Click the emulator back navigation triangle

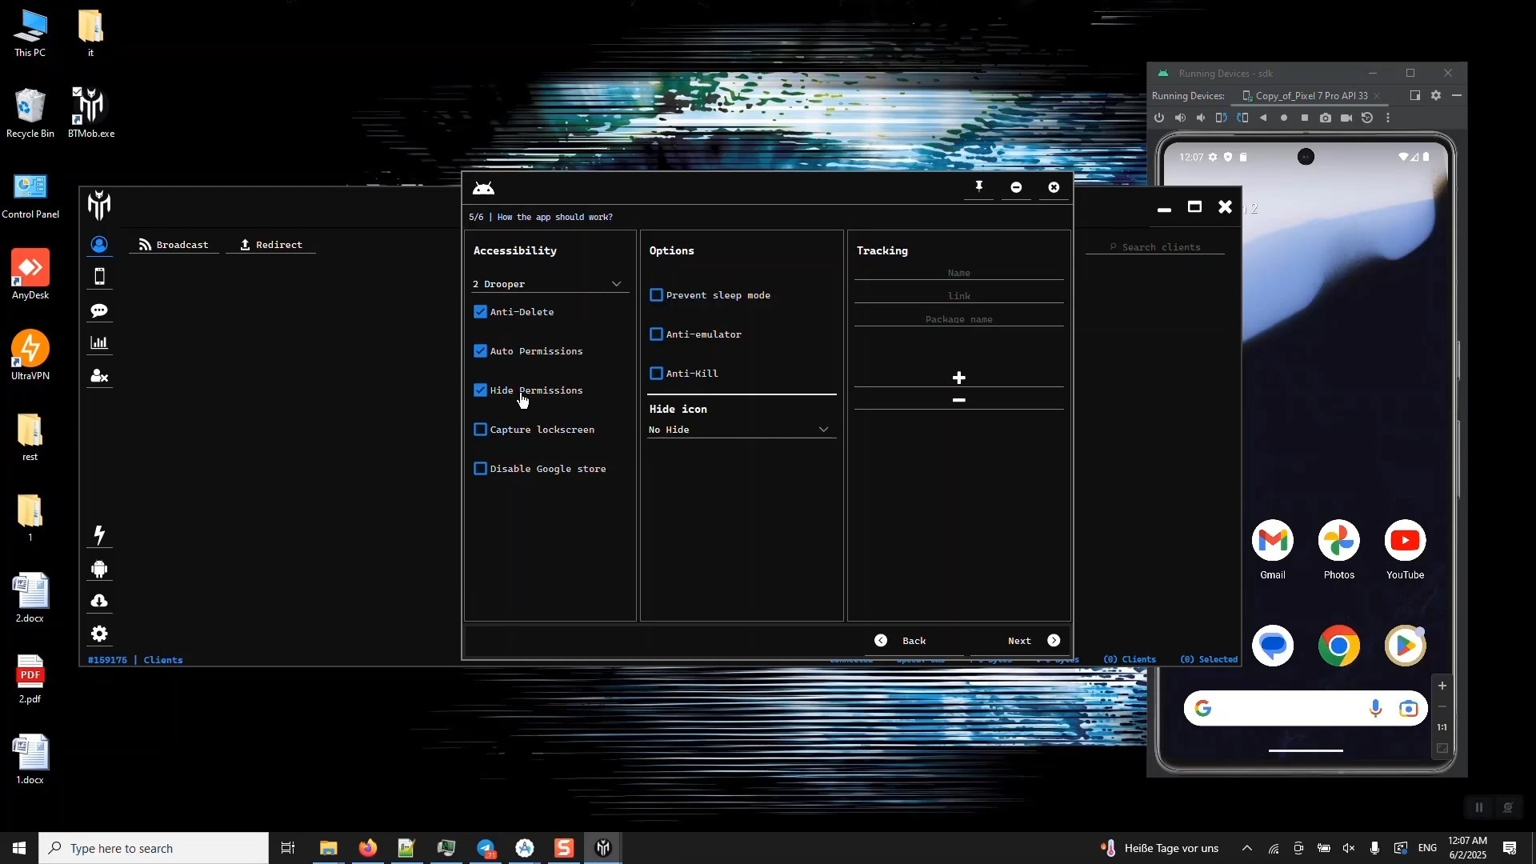pos(1263,118)
